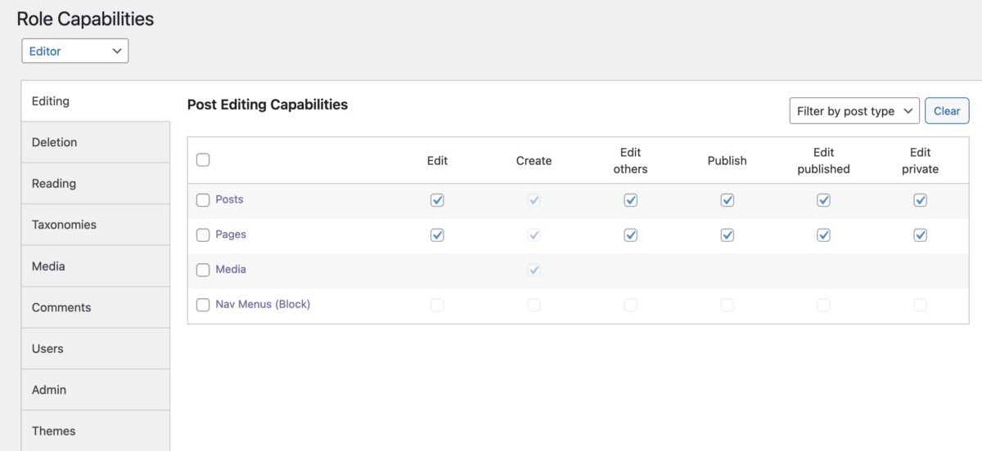Expand the Filter by post type dropdown
The width and height of the screenshot is (982, 451).
[x=854, y=111]
